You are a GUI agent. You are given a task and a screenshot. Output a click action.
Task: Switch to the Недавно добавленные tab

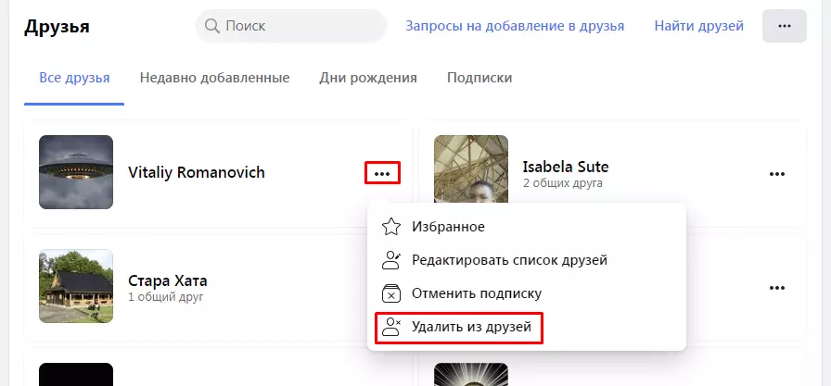[x=214, y=79]
